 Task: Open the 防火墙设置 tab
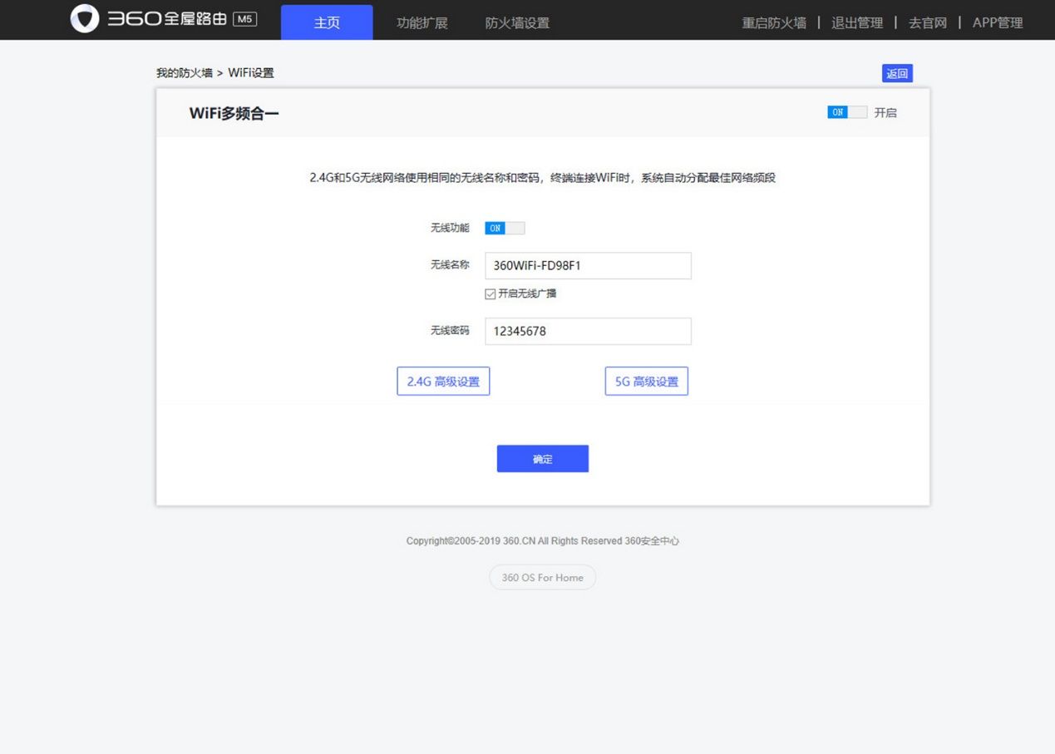[x=517, y=22]
